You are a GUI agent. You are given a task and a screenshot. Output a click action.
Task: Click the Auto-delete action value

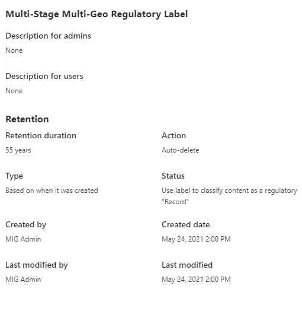(180, 150)
